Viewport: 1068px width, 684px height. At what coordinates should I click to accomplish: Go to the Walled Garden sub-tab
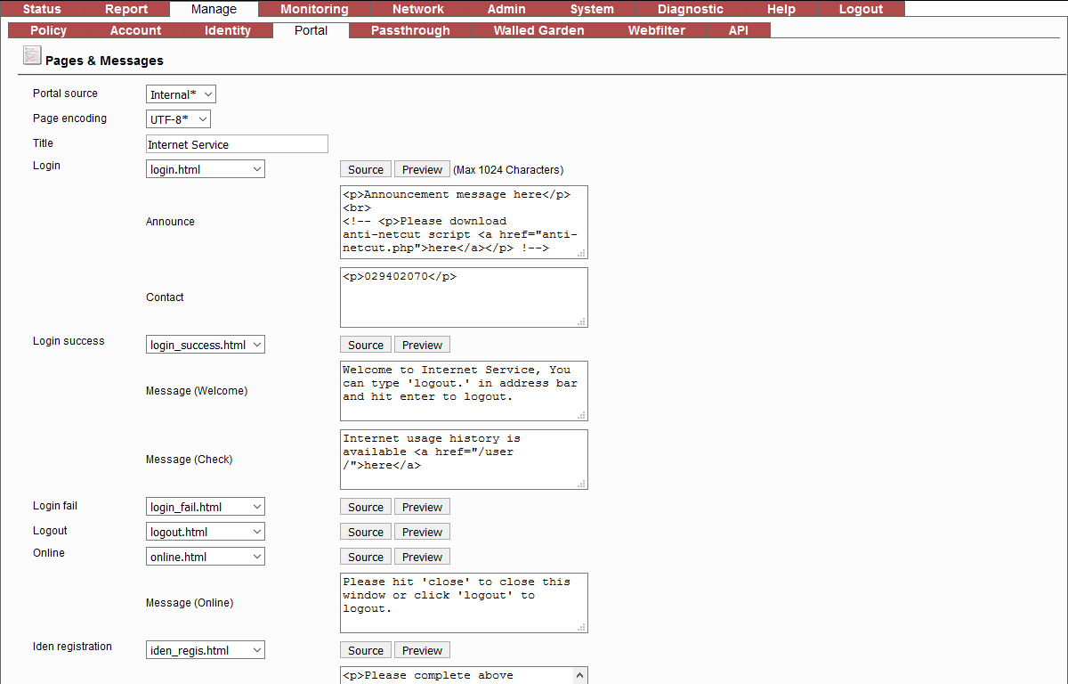pos(539,30)
